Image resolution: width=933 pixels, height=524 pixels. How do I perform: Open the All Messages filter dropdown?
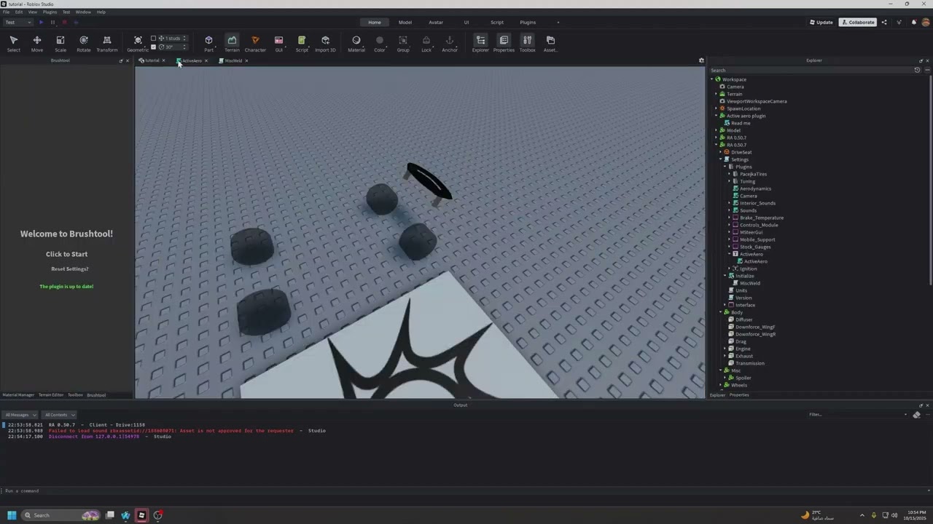21,415
